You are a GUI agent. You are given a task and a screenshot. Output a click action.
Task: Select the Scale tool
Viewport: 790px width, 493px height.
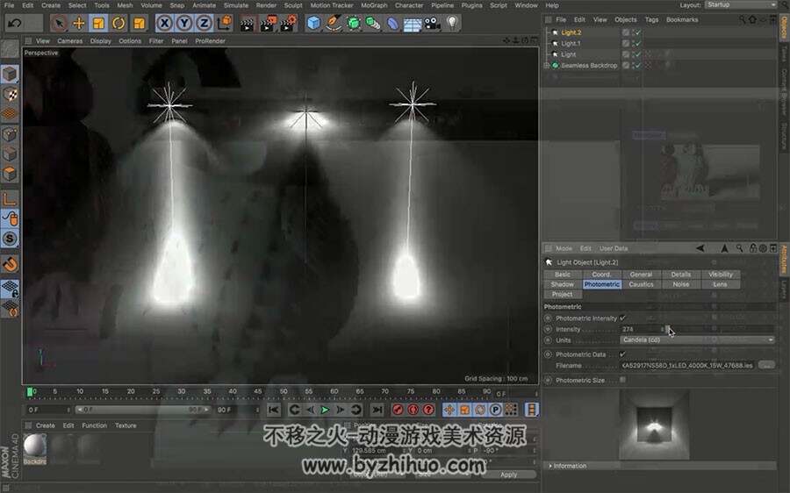click(98, 23)
